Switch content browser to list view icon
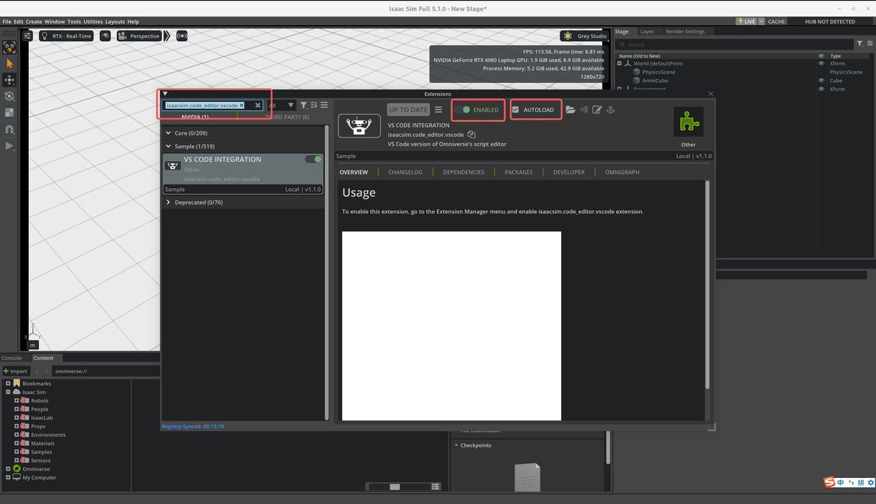 436,486
